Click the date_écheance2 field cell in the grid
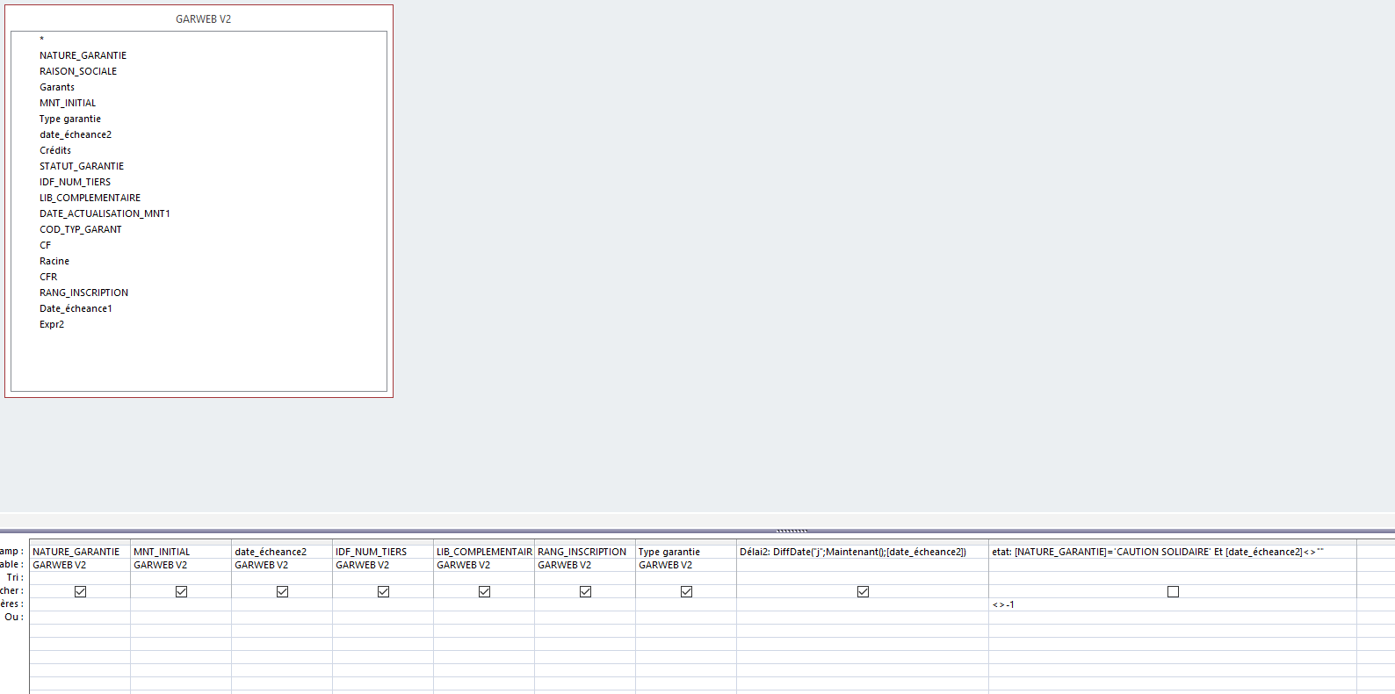 [x=282, y=552]
